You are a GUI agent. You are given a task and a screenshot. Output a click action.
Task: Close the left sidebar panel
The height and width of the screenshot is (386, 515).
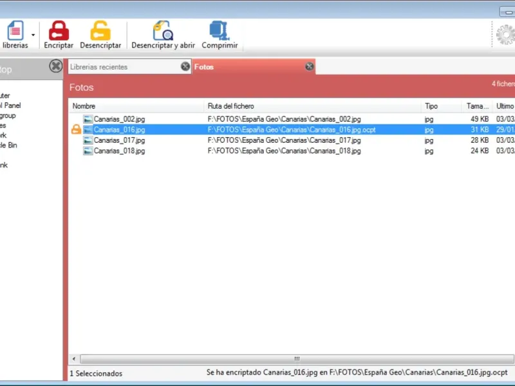(56, 66)
